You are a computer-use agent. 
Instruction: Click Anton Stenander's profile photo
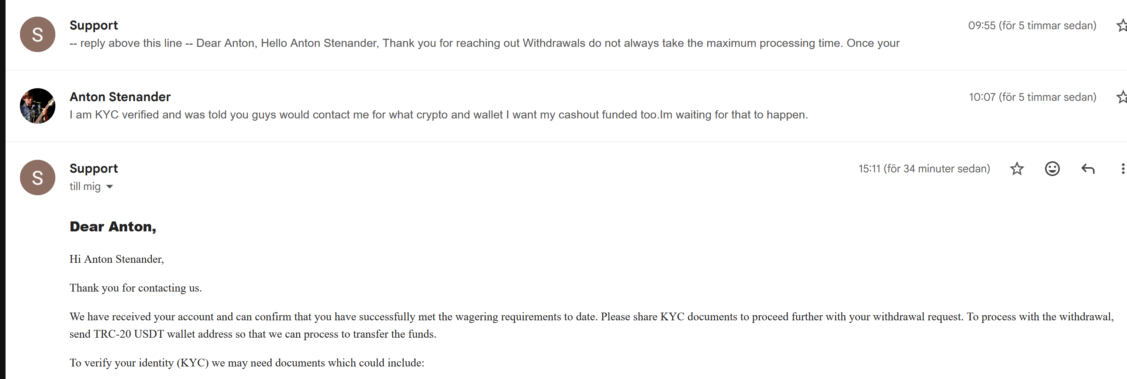[x=38, y=106]
